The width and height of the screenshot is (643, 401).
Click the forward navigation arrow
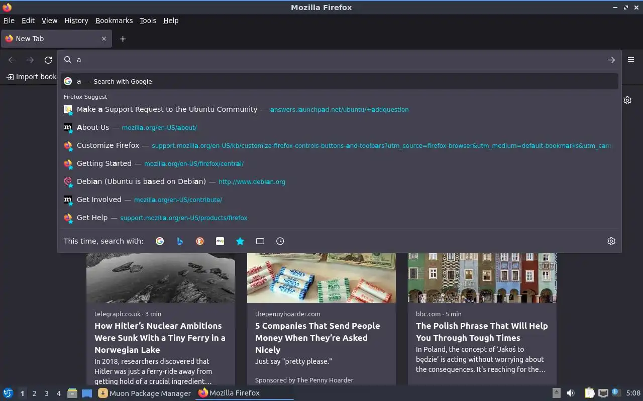(30, 60)
